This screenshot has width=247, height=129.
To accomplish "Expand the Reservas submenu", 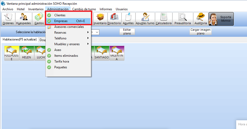I will point(69,33).
